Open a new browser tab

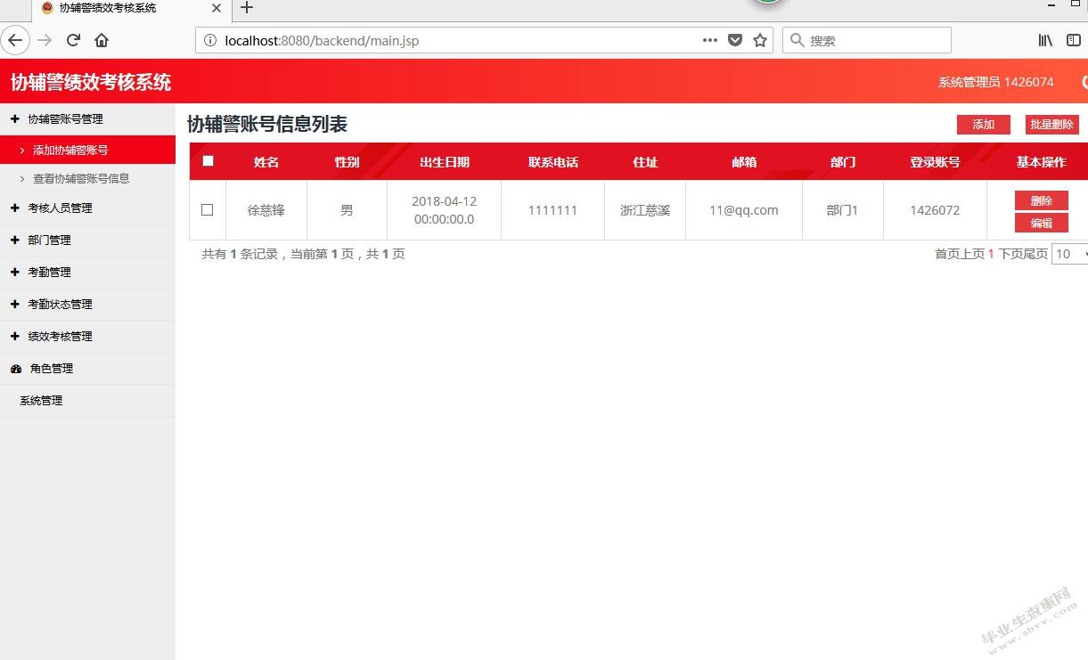click(x=248, y=8)
